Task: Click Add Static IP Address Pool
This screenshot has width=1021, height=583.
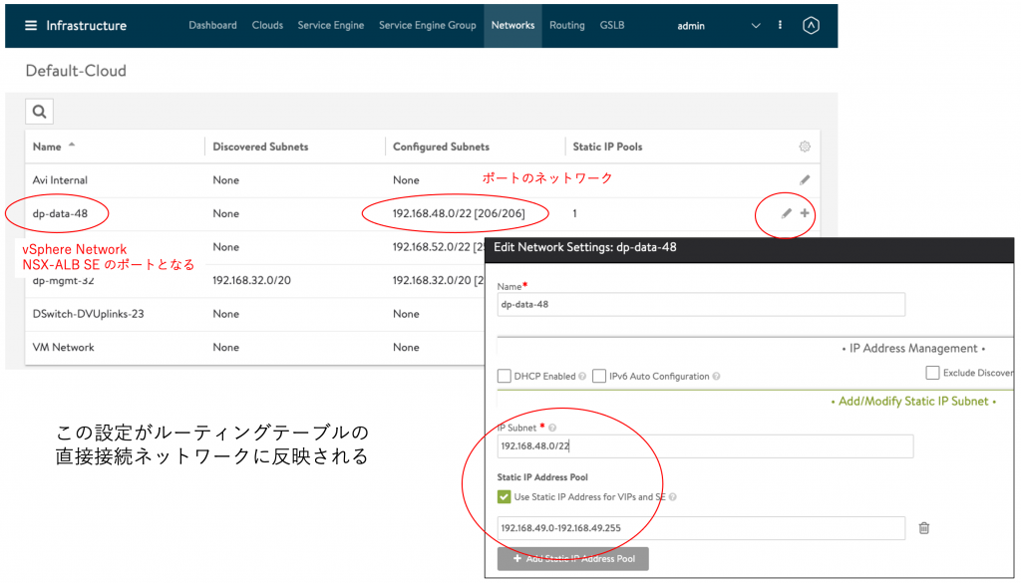Action: click(573, 559)
